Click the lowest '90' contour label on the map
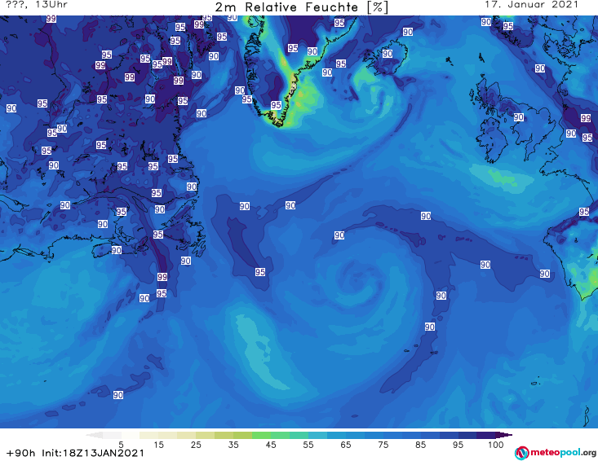Image resolution: width=598 pixels, height=461 pixels. coord(118,395)
